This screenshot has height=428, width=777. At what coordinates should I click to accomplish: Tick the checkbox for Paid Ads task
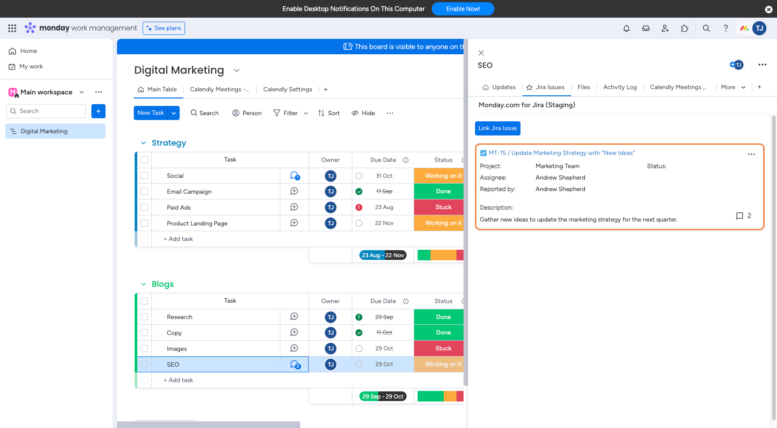144,207
